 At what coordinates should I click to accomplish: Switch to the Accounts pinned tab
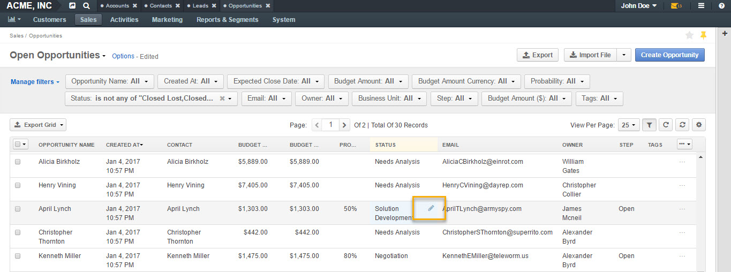pos(117,6)
